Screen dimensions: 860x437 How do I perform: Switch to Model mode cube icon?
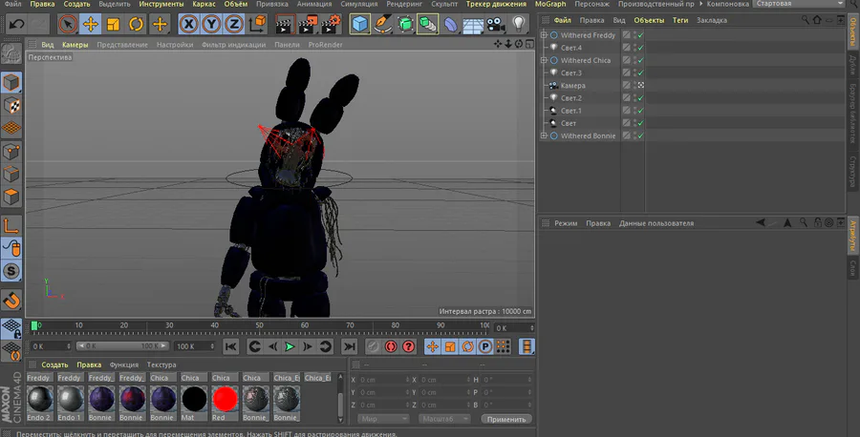pyautogui.click(x=11, y=83)
